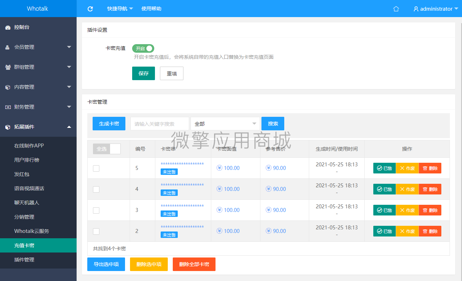
Task: Click the 会员管理 person icon
Action: pyautogui.click(x=8, y=47)
